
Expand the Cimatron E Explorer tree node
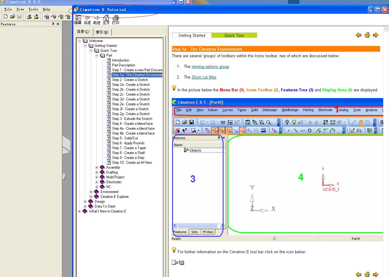(91, 197)
